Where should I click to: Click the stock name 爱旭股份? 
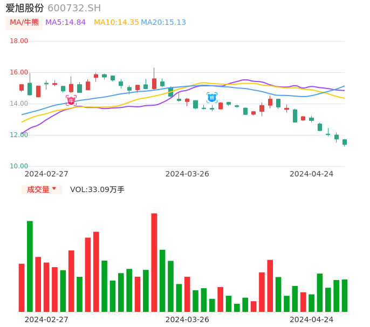click(x=25, y=8)
